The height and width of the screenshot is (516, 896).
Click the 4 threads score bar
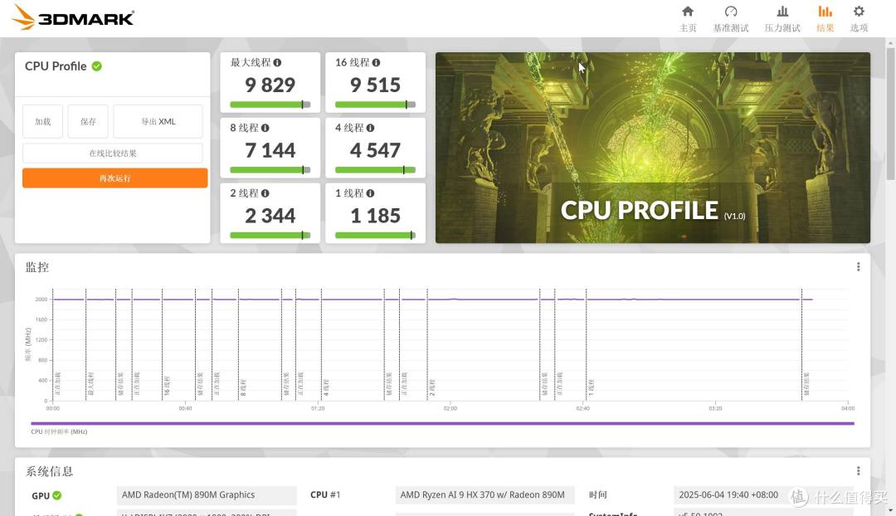[376, 170]
